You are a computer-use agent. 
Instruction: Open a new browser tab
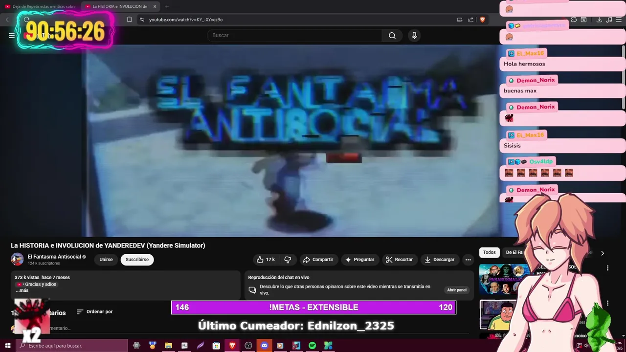pyautogui.click(x=167, y=6)
